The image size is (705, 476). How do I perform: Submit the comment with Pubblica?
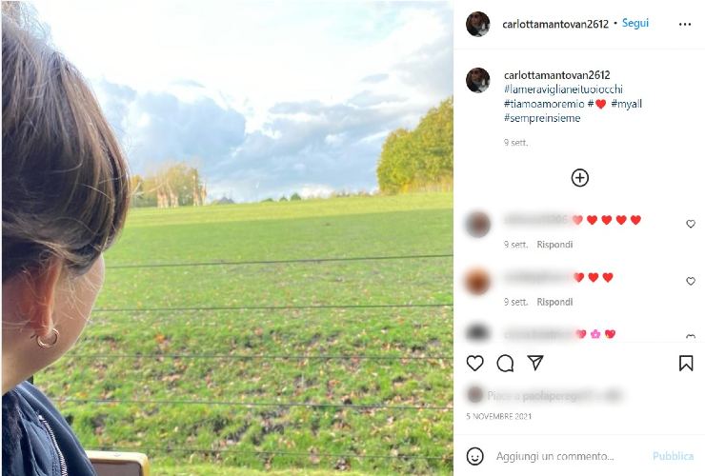673,456
